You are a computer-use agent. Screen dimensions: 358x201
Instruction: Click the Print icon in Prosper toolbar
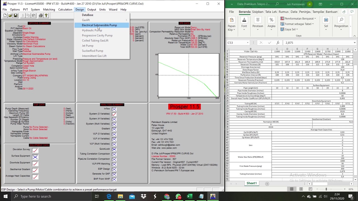[41, 16]
